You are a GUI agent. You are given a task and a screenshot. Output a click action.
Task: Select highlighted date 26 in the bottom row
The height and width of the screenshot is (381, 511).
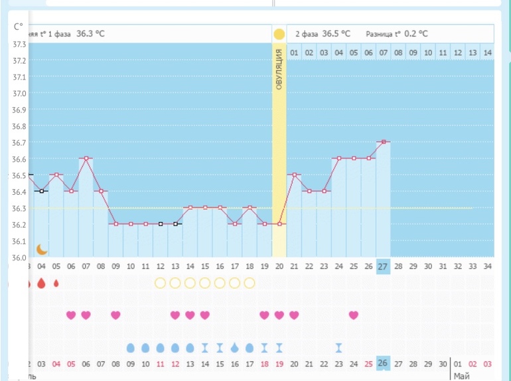(383, 364)
